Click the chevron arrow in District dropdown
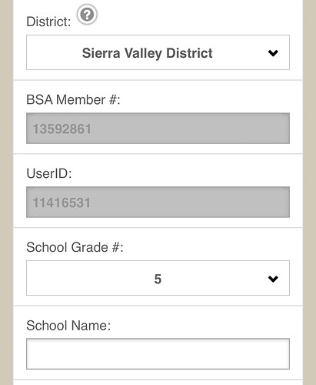The image size is (316, 385). click(x=273, y=53)
